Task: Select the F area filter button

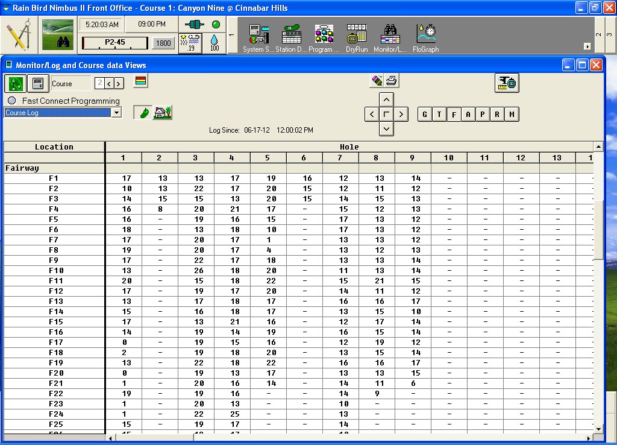Action: point(454,114)
